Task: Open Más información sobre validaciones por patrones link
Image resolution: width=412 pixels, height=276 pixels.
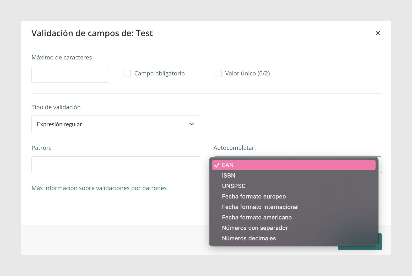Action: pos(99,188)
